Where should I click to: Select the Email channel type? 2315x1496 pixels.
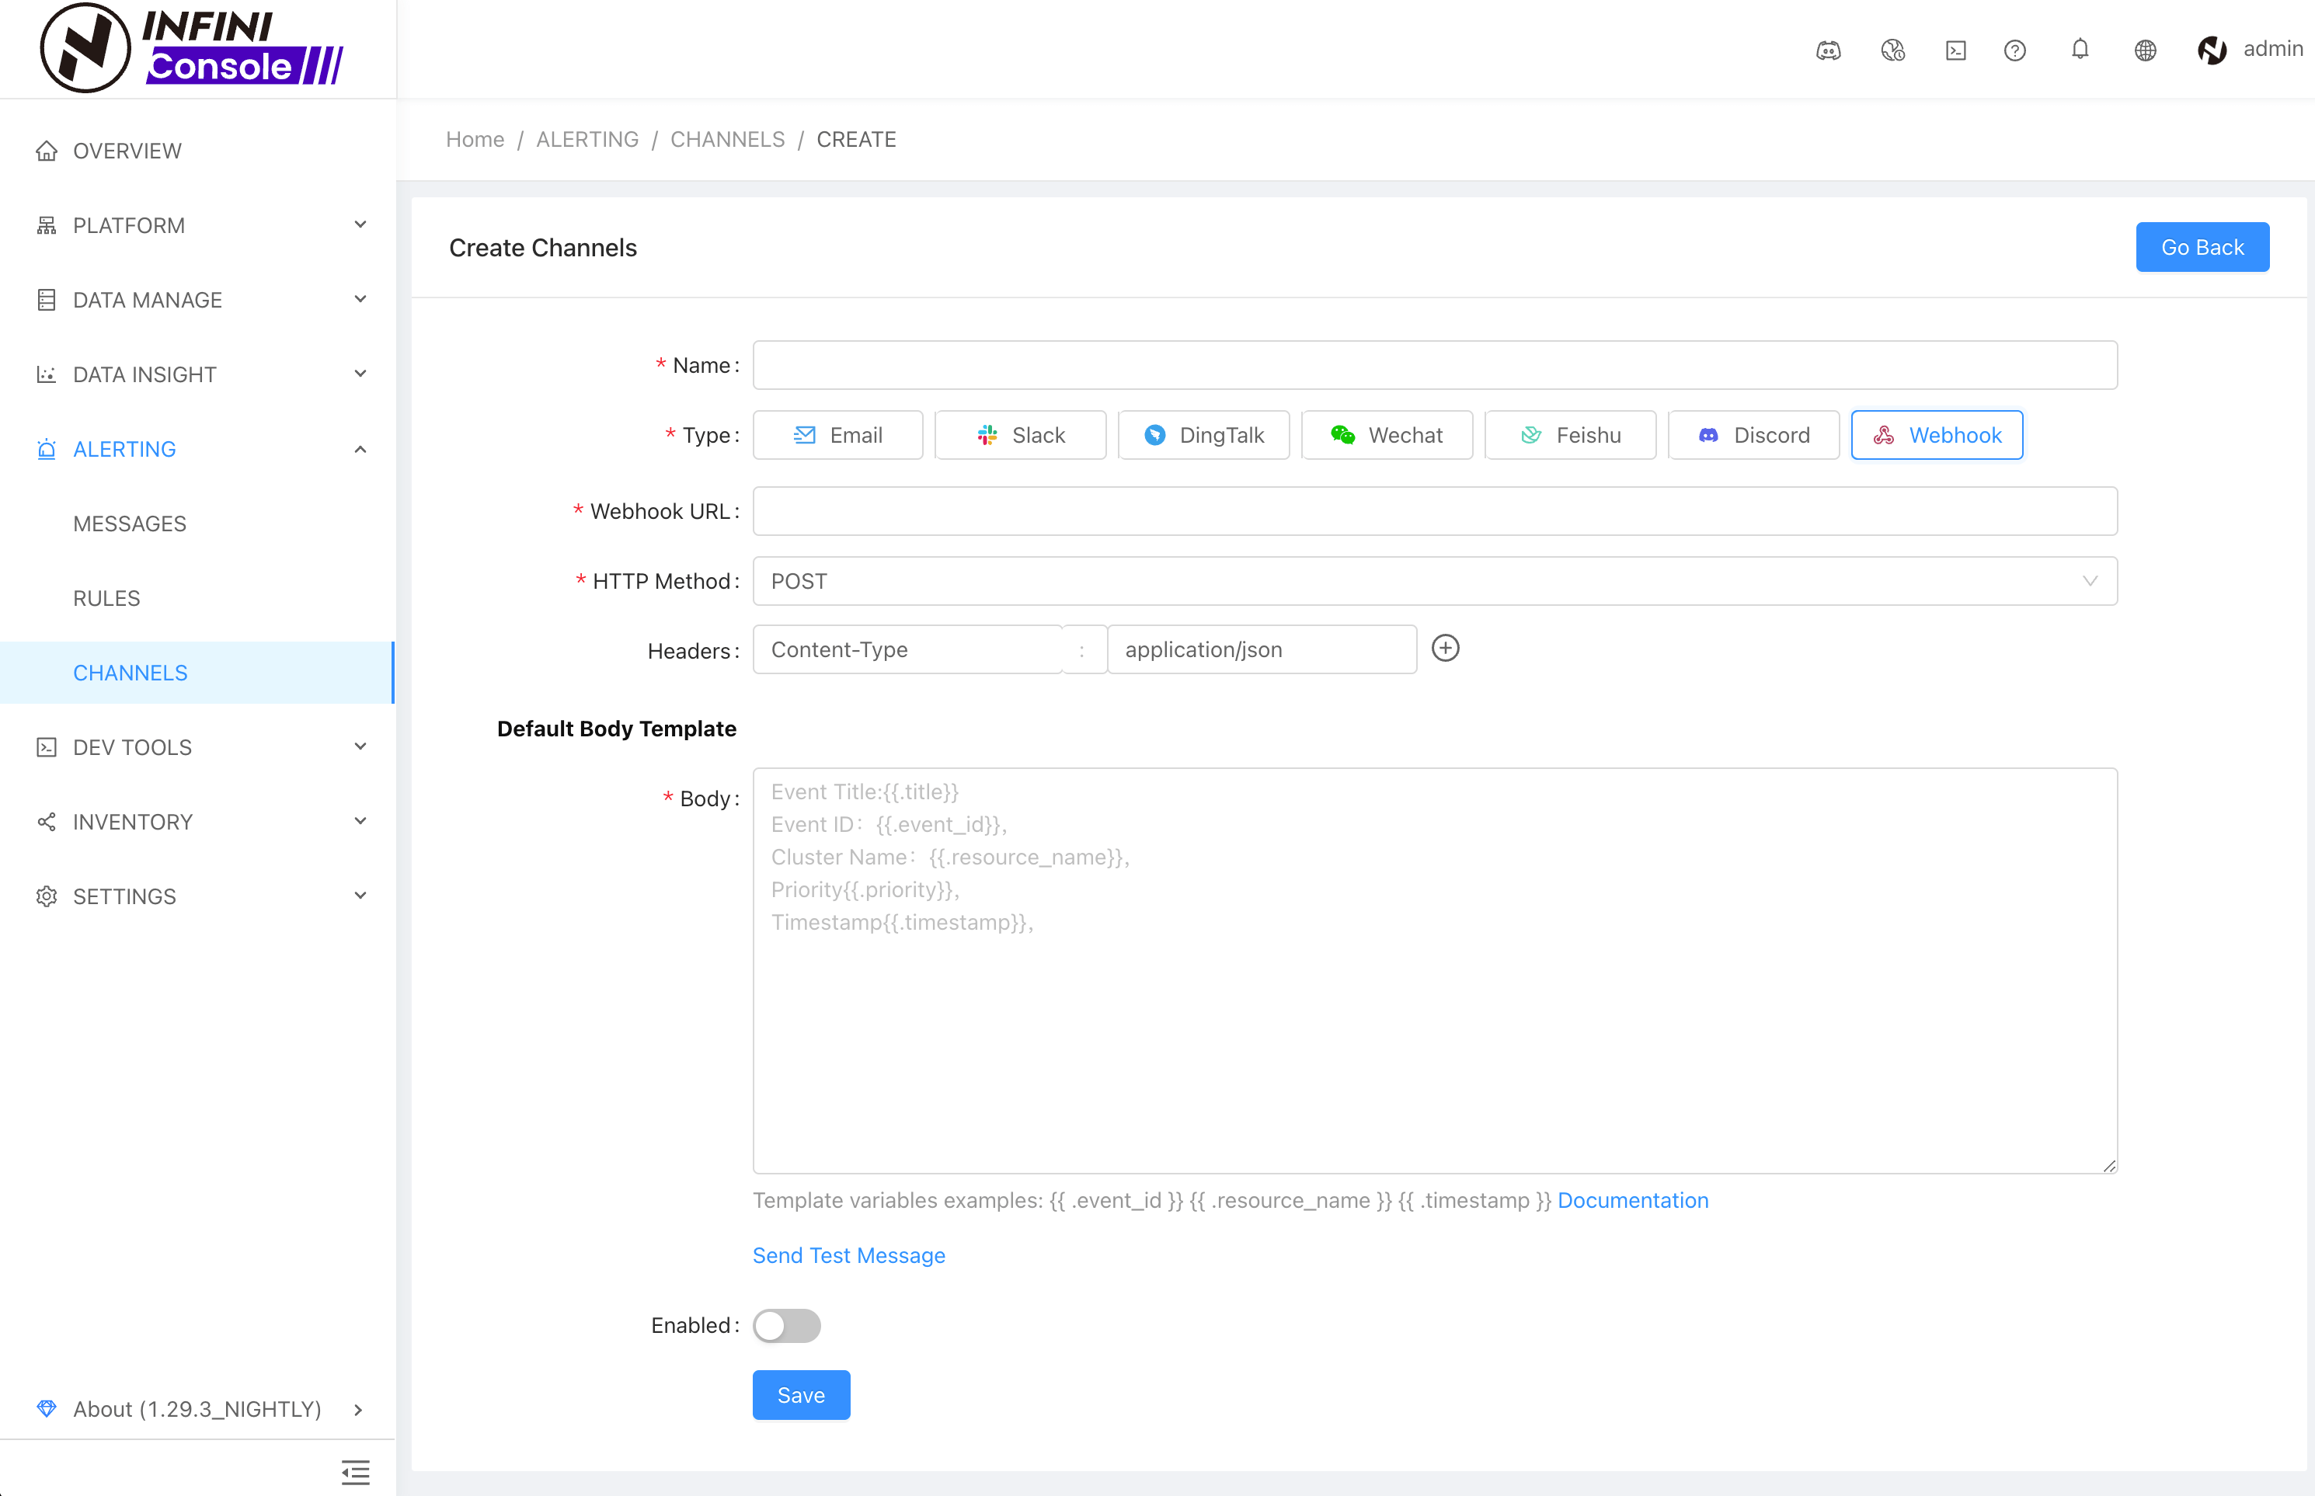point(837,435)
